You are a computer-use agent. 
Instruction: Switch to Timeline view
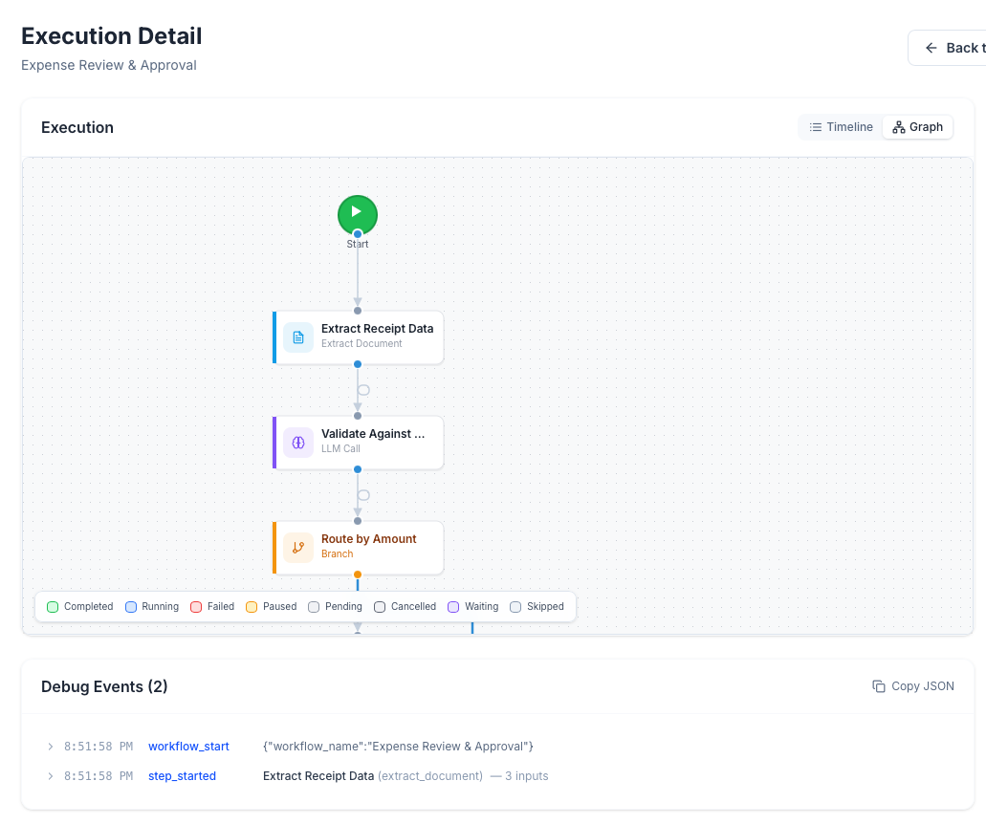840,126
